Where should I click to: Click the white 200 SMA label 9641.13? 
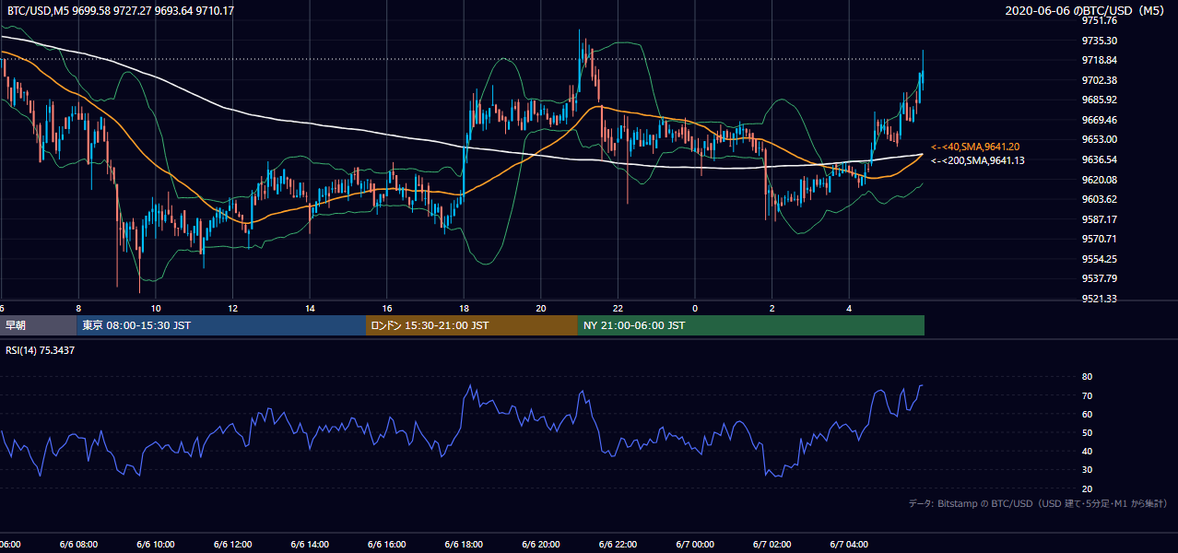coord(977,160)
